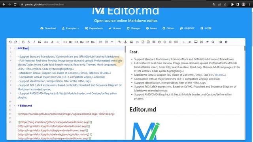Image resolution: width=253 pixels, height=142 pixels.
Task: Convert selection to lowercase (a)
Action: tap(57, 42)
